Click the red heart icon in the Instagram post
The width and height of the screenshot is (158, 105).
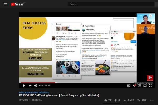point(112,45)
